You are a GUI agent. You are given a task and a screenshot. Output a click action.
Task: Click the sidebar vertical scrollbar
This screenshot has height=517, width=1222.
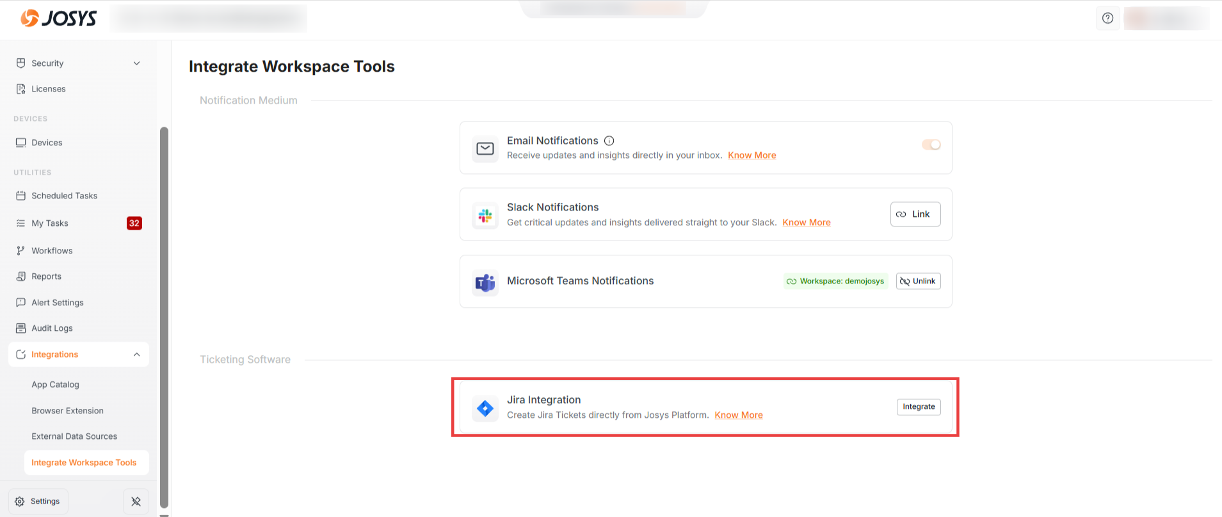pos(164,317)
